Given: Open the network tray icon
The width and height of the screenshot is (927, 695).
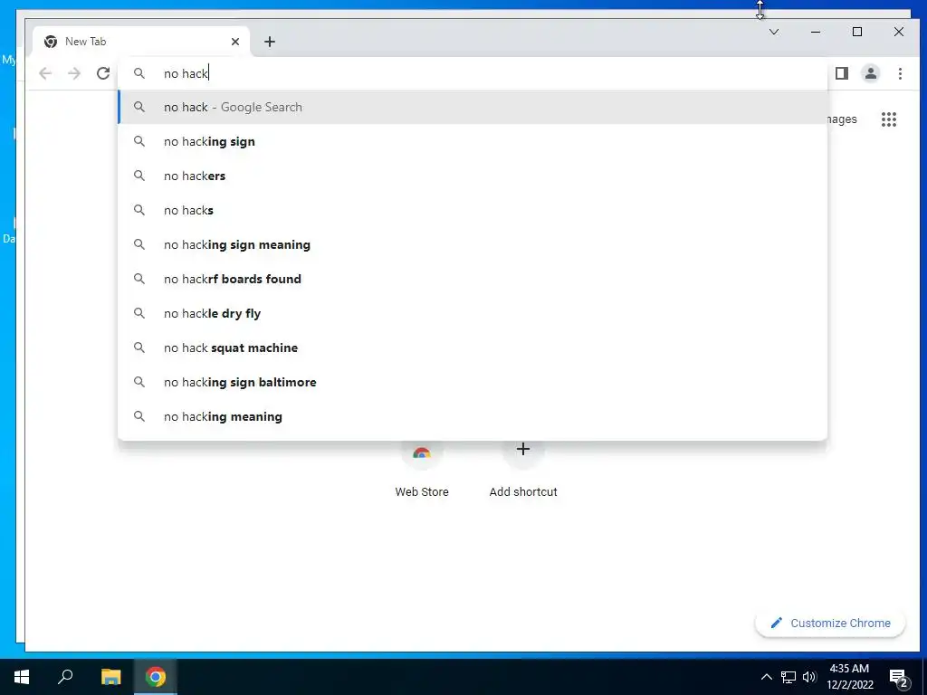Looking at the screenshot, I should [788, 677].
